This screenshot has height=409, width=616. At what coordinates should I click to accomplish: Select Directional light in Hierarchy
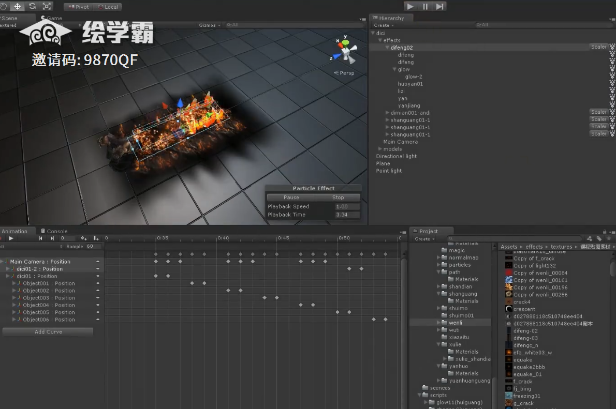pos(396,156)
